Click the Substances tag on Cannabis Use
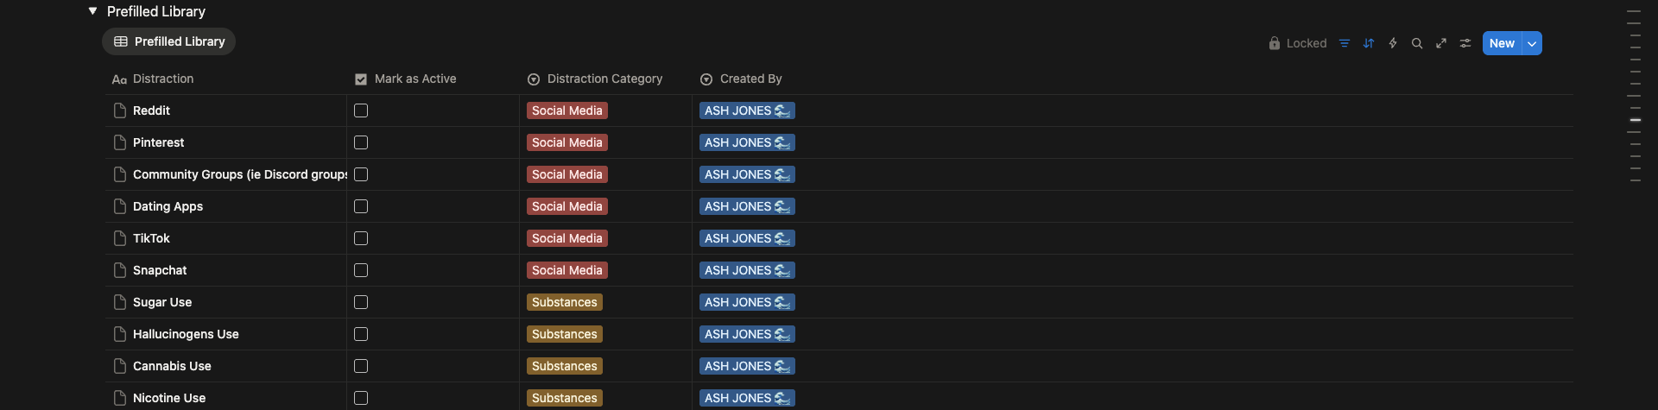Screen dimensions: 1658x410 pos(564,366)
